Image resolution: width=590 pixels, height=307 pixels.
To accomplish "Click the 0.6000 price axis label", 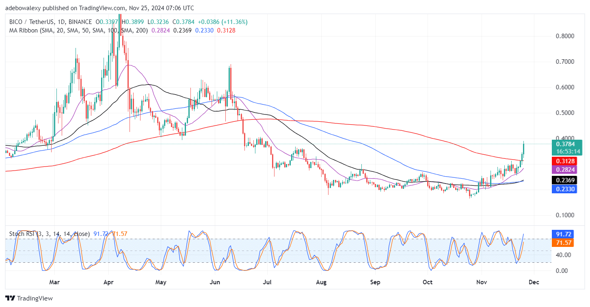I will point(565,87).
